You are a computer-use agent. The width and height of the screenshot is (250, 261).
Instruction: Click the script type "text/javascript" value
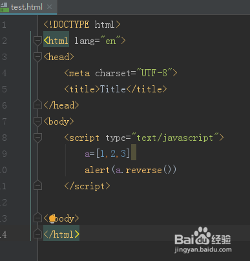pyautogui.click(x=175, y=138)
